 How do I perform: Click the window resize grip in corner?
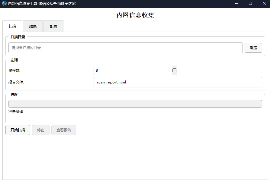[x=269, y=187]
